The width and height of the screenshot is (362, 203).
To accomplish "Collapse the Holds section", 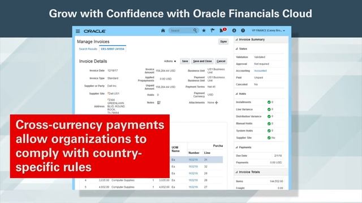I will [236, 94].
